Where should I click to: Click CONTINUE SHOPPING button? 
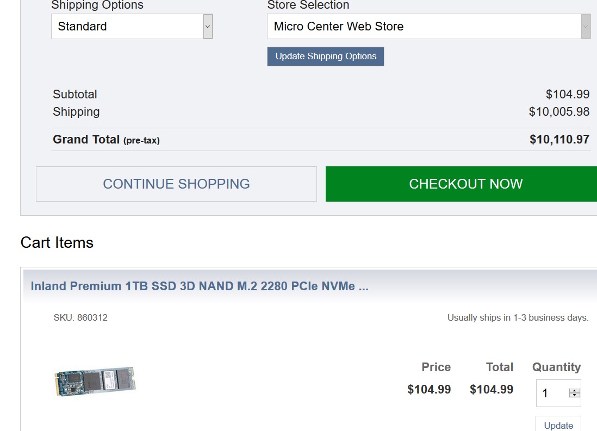tap(176, 184)
